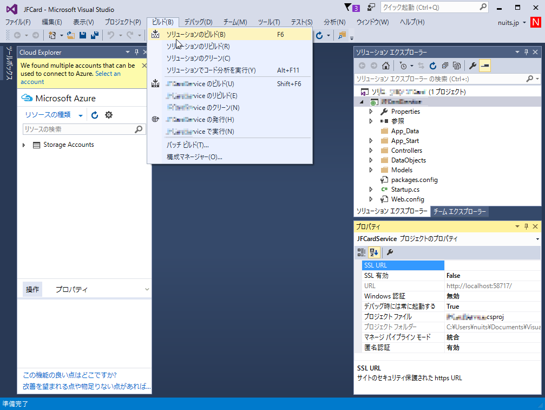The height and width of the screenshot is (410, 545).
Task: Expand the Properties tree node
Action: click(x=371, y=112)
